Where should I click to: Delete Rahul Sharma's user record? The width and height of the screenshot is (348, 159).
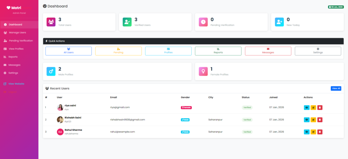pyautogui.click(x=320, y=132)
